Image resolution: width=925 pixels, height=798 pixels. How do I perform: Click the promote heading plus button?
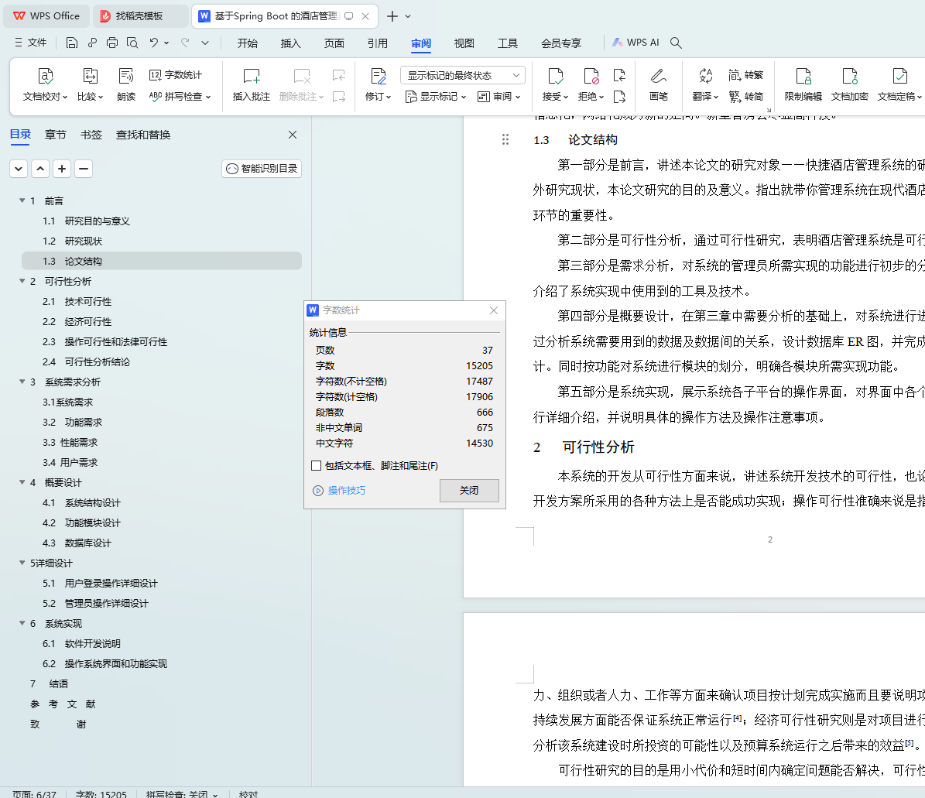coord(62,169)
